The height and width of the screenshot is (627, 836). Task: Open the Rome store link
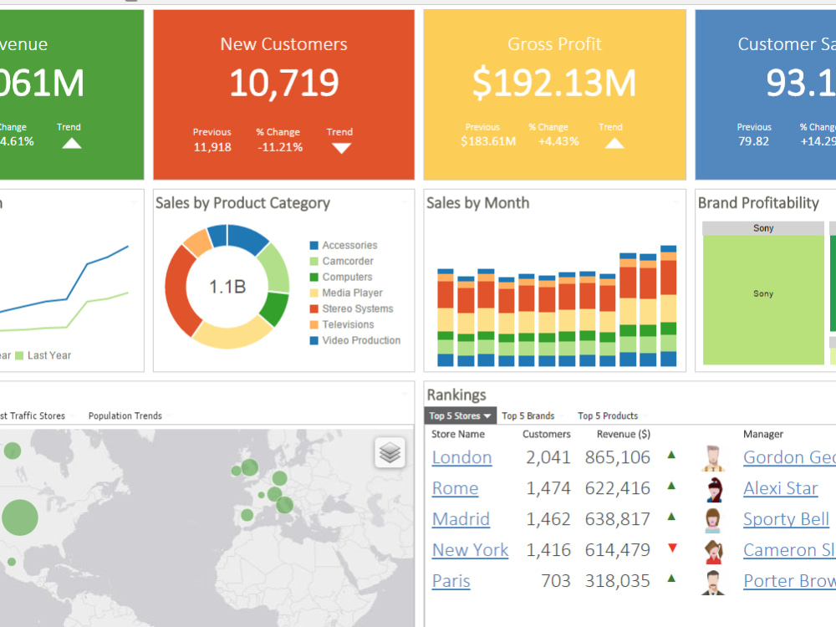[x=456, y=488]
